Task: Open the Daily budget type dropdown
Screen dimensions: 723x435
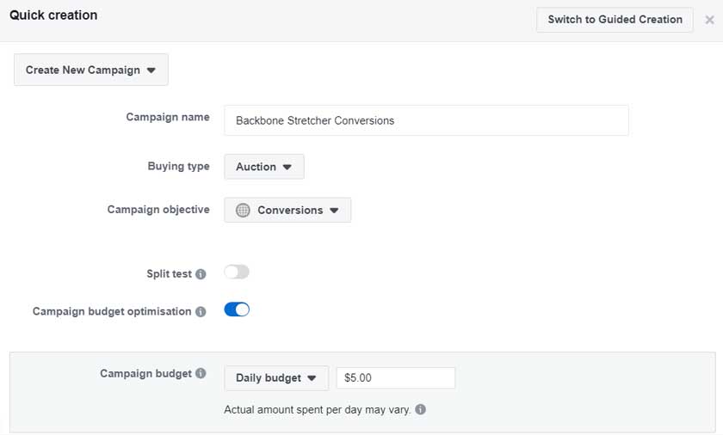Action: pos(276,378)
